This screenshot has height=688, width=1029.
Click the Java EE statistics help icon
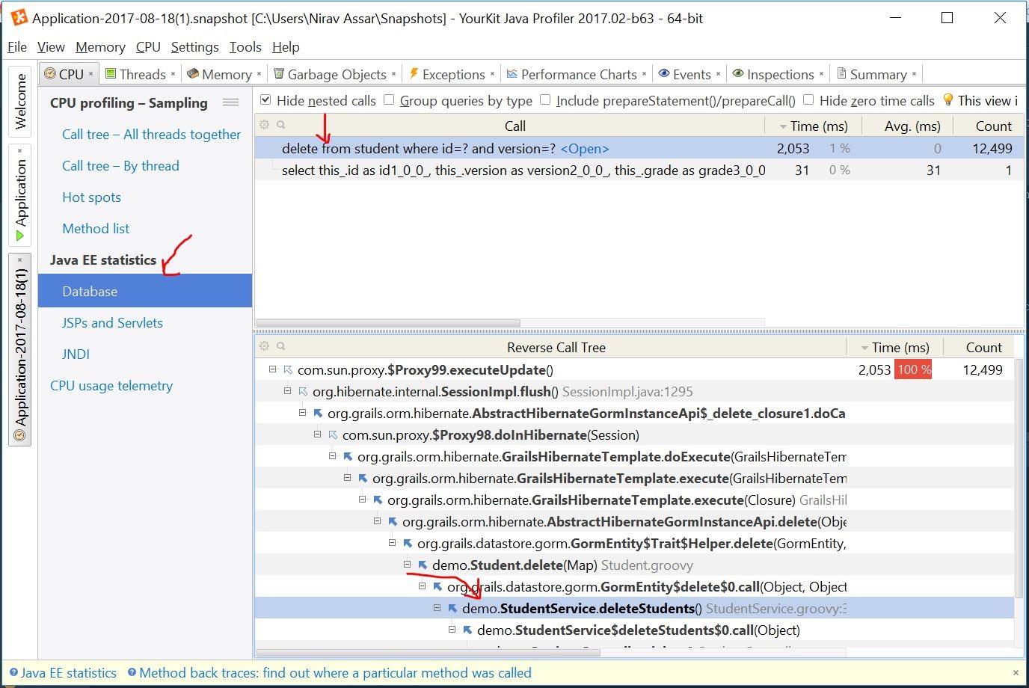[x=13, y=672]
